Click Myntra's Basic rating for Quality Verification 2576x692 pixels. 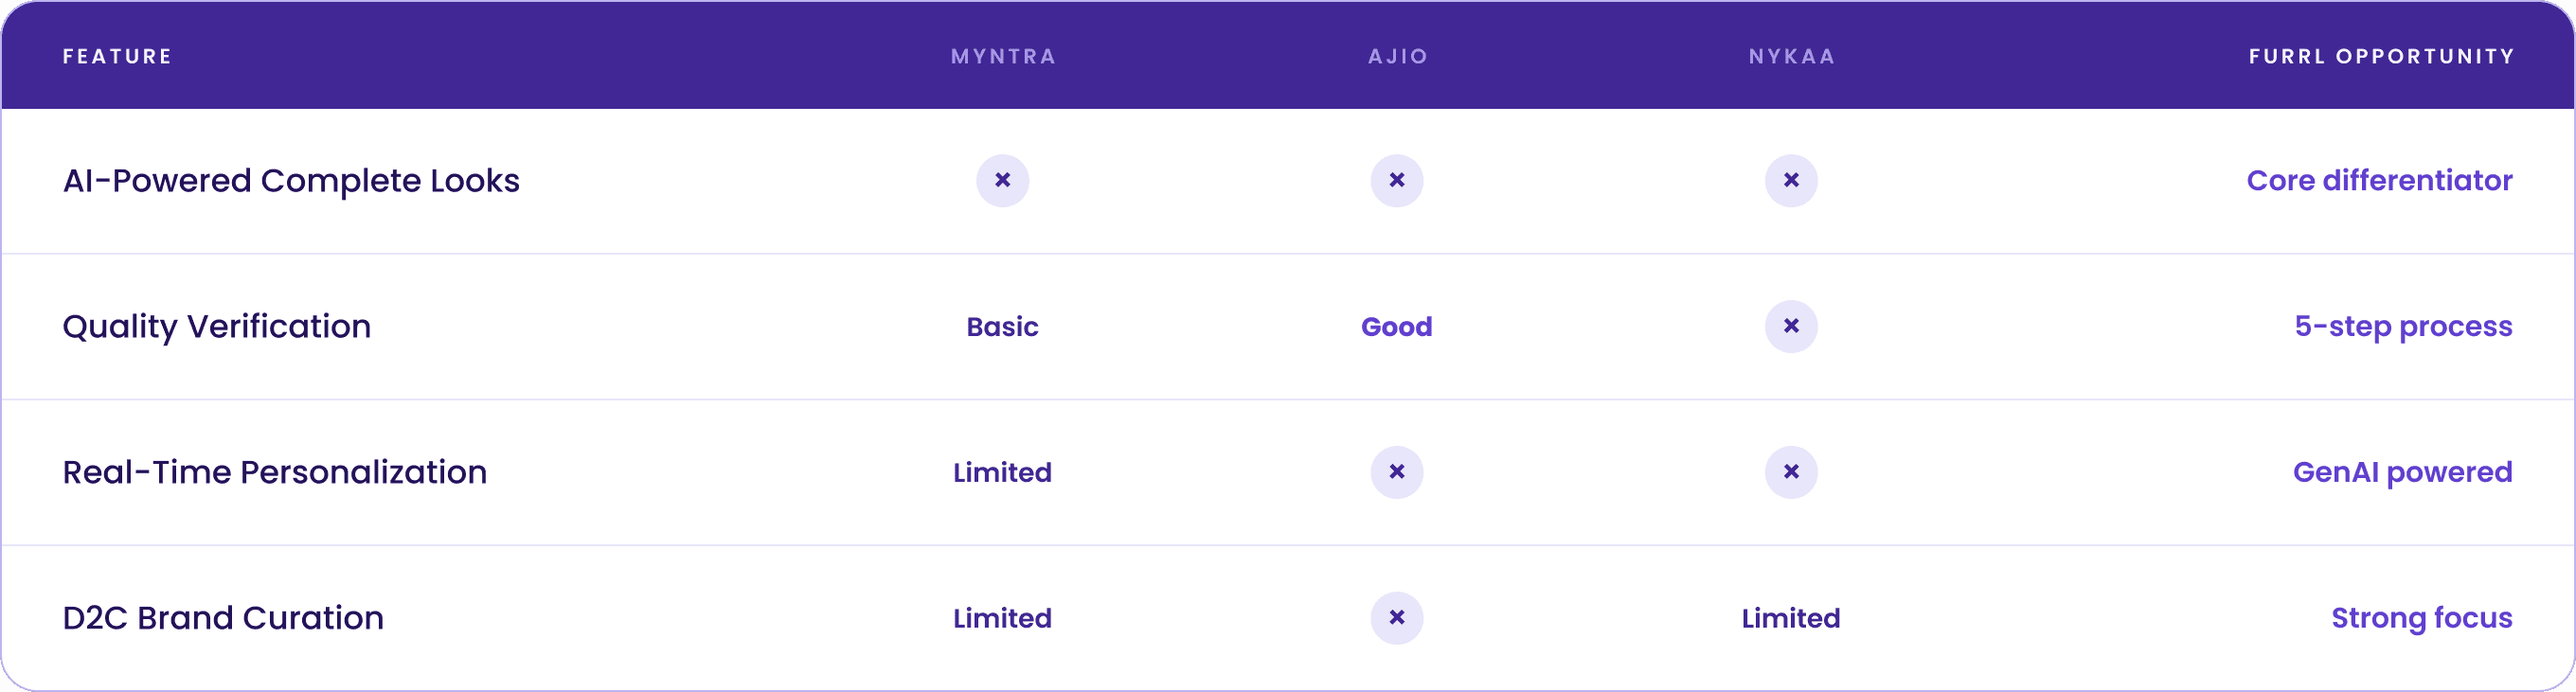click(1002, 327)
